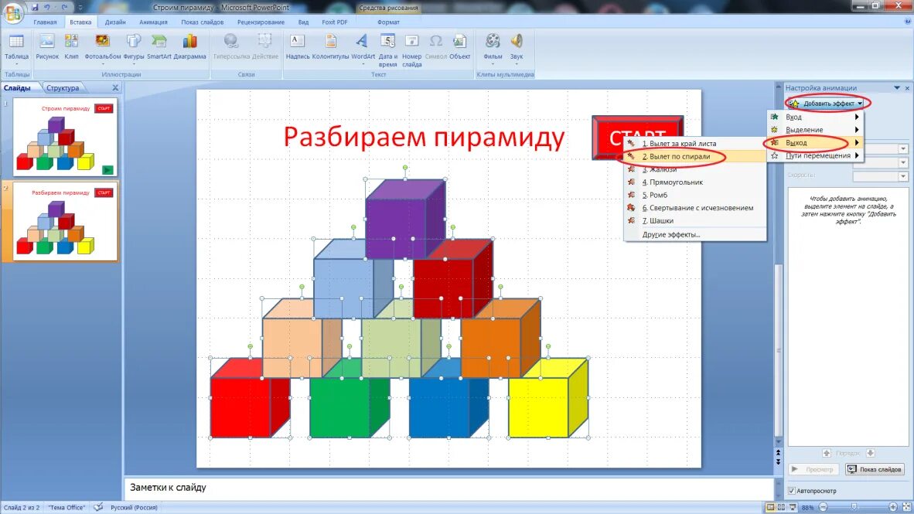Viewport: 914px width, 514px height.
Task: Pick Свертывание с исчезновением effect
Action: tap(695, 207)
